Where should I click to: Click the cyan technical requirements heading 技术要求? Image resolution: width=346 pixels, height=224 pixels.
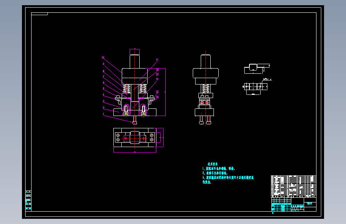[212, 164]
